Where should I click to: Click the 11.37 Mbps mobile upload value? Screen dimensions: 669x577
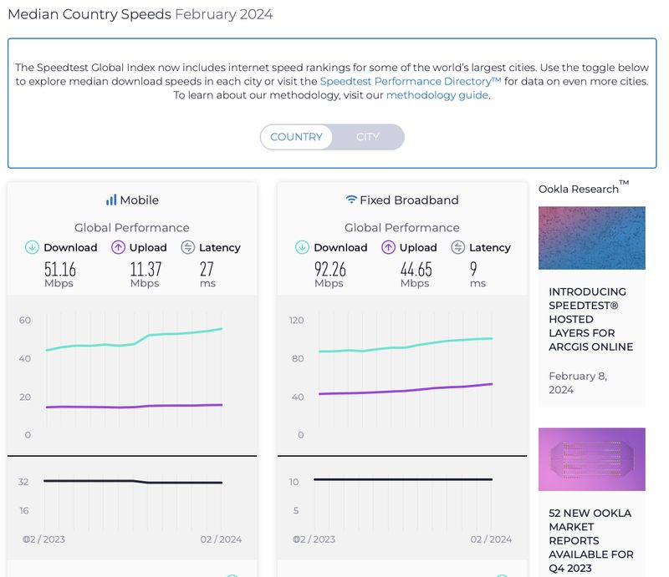146,275
